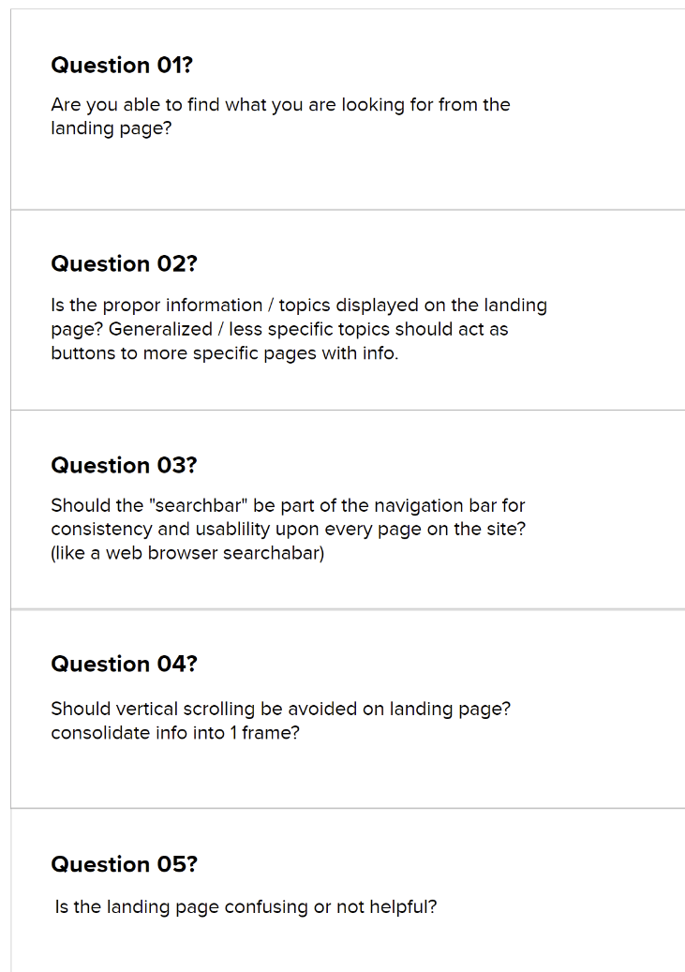Screen dimensions: 685x972
Task: Click the line "buttons to more specific pages with info."
Action: tap(224, 353)
